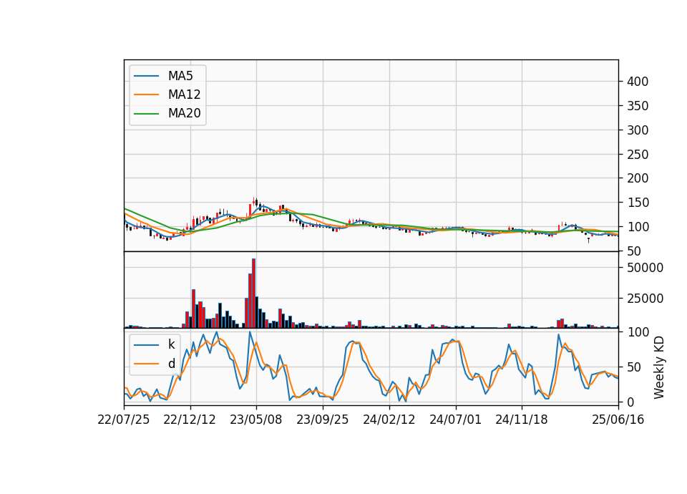Screen dimensions: 687x494
Task: Click the d legend label
Action: coord(171,364)
